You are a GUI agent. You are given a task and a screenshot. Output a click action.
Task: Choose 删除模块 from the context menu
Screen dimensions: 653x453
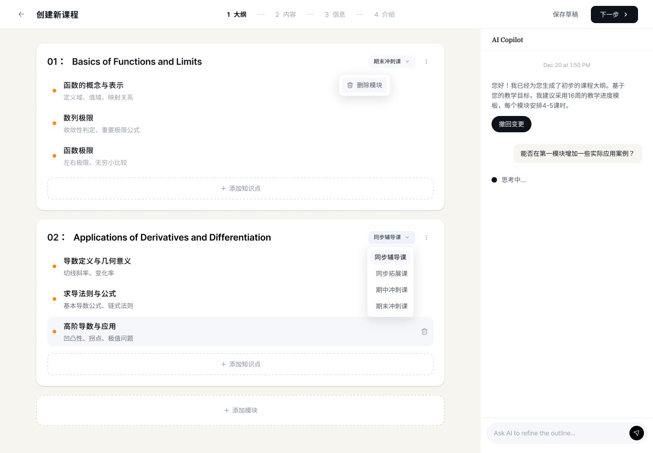[365, 85]
